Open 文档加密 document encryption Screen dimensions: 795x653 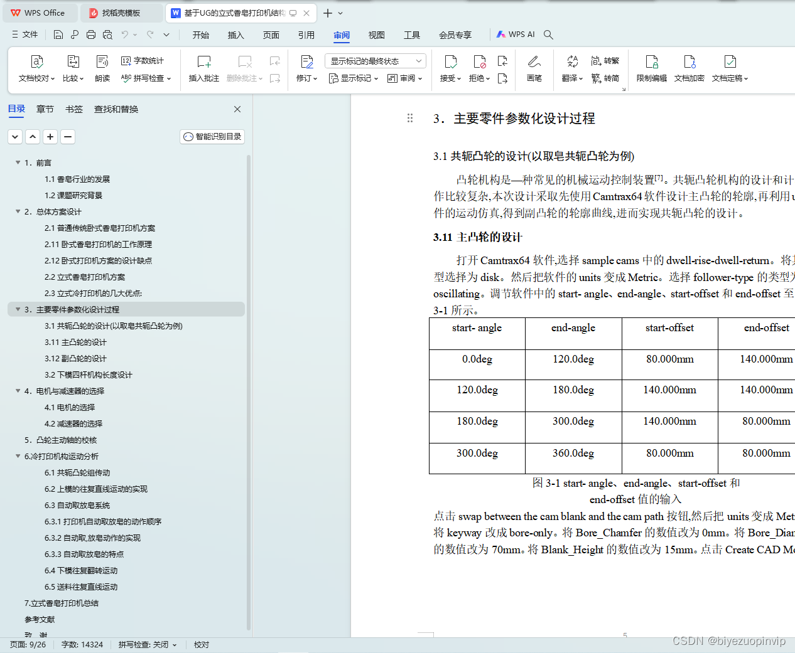(x=690, y=69)
